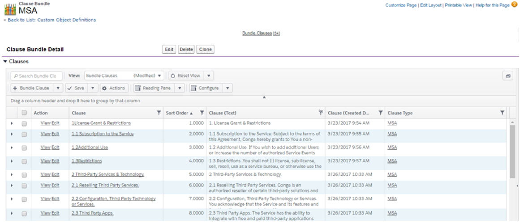Expand the 1License Grant & Restrictions row
Image resolution: width=524 pixels, height=224 pixels.
pyautogui.click(x=12, y=123)
